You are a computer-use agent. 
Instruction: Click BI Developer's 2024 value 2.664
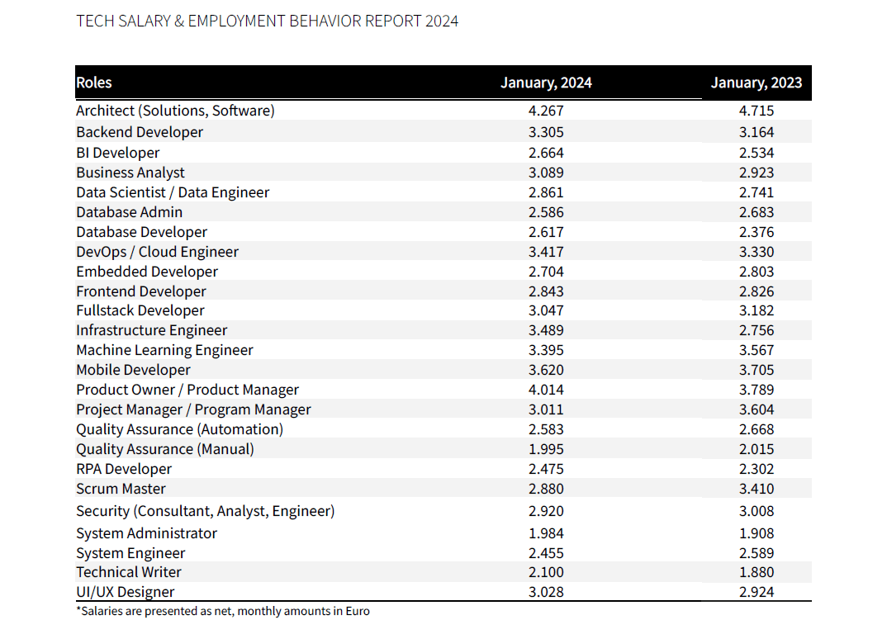tap(546, 154)
